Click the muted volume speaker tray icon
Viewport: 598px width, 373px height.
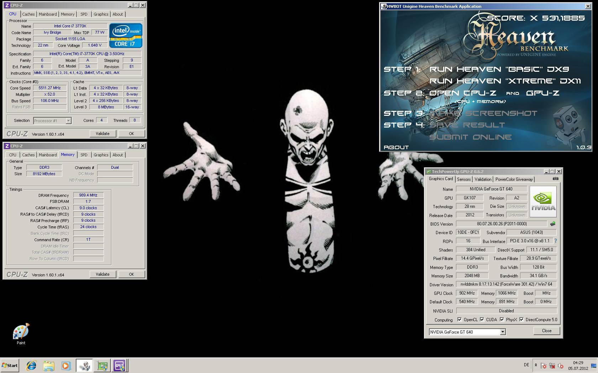click(x=561, y=366)
